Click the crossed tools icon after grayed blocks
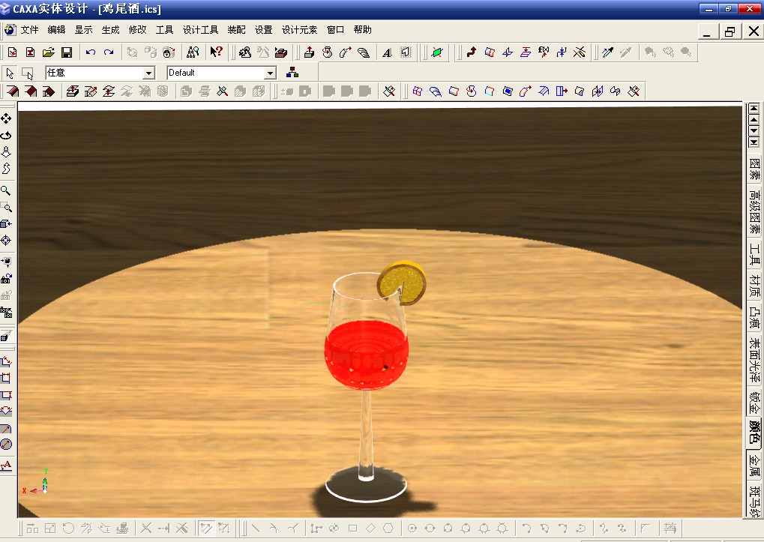Screen dimensions: 764x542 389,91
